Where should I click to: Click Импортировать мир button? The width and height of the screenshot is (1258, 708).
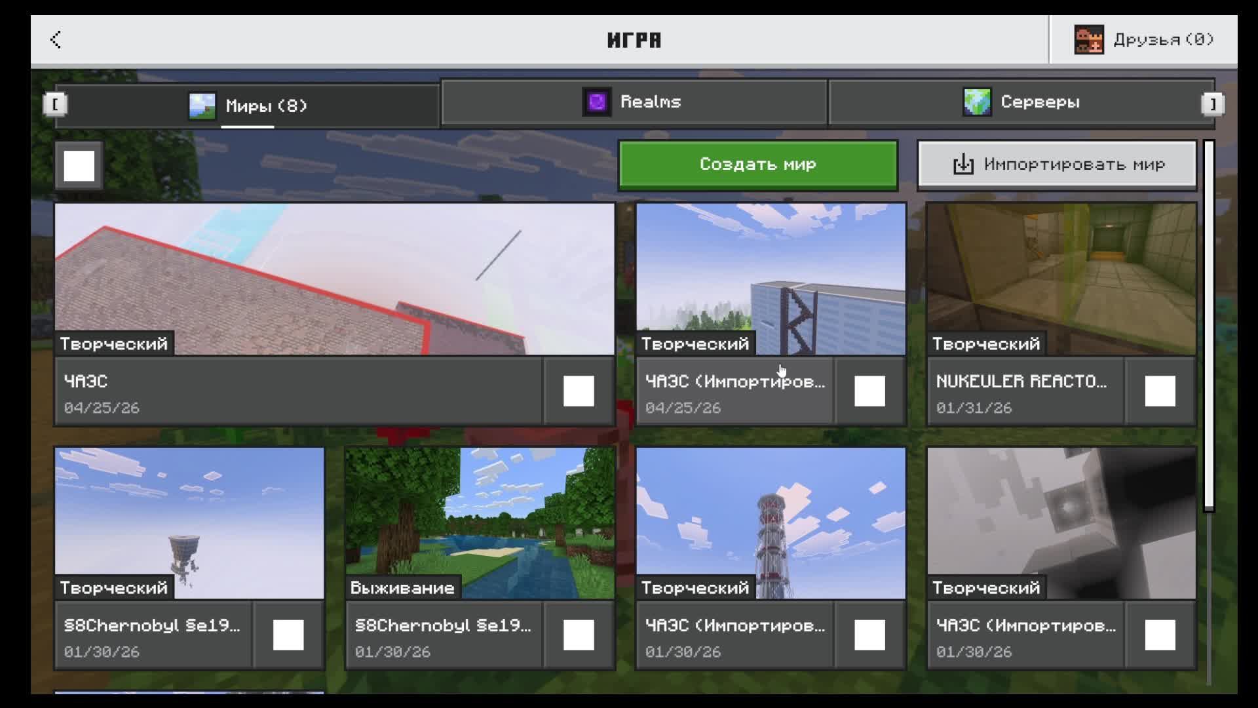[x=1056, y=165]
